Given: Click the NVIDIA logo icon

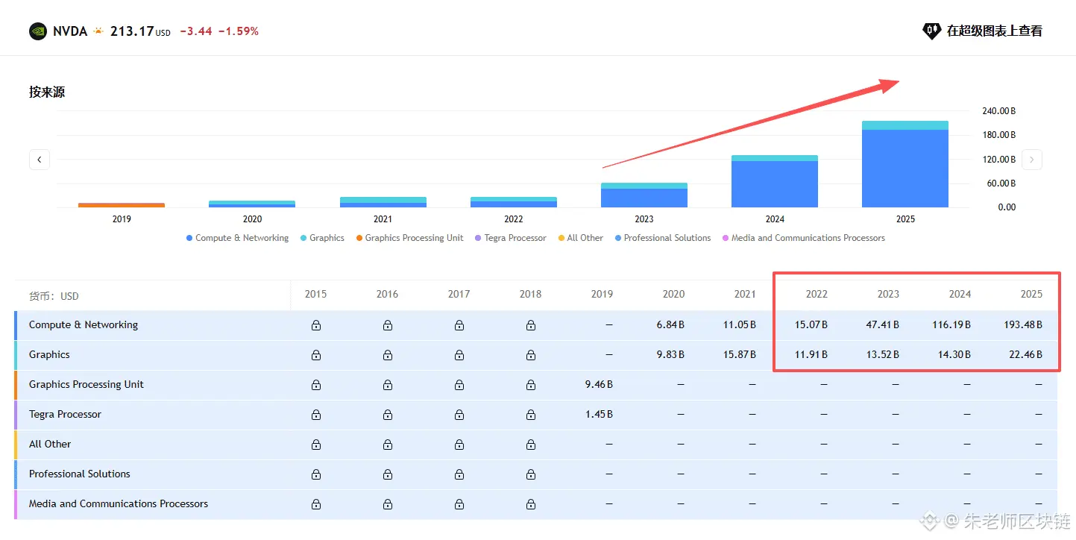Looking at the screenshot, I should (x=38, y=31).
